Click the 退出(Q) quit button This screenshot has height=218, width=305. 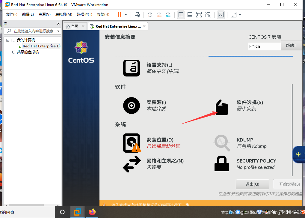(253, 184)
